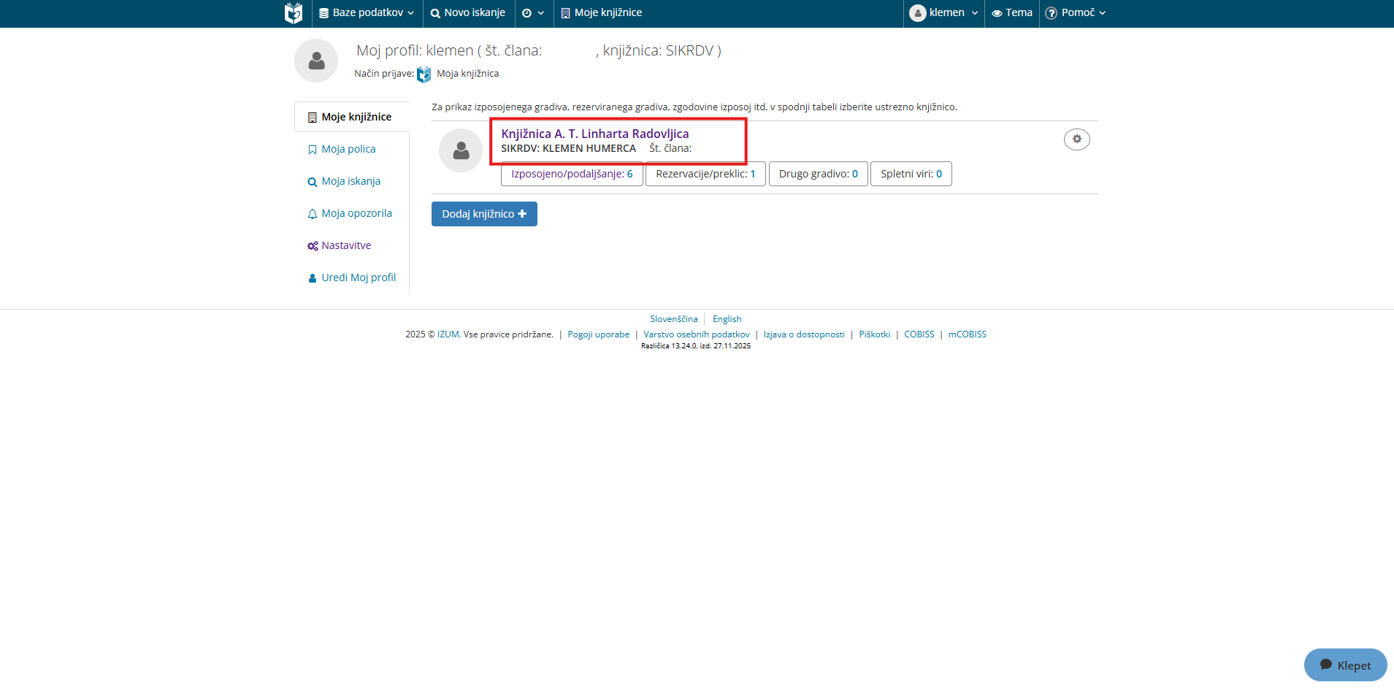Viewport: 1394px width, 693px height.
Task: Open settings gear for Radovljica library
Action: [1076, 139]
